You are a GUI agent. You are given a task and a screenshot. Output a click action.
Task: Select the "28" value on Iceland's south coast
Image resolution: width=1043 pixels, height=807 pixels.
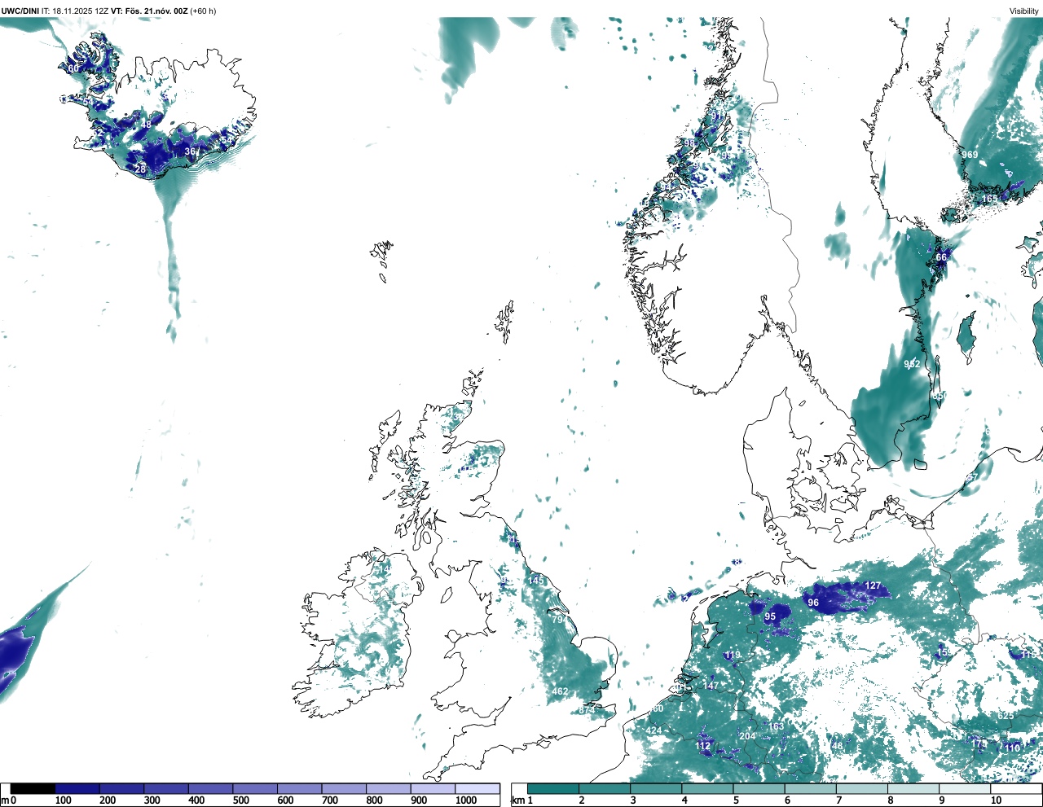pos(140,169)
